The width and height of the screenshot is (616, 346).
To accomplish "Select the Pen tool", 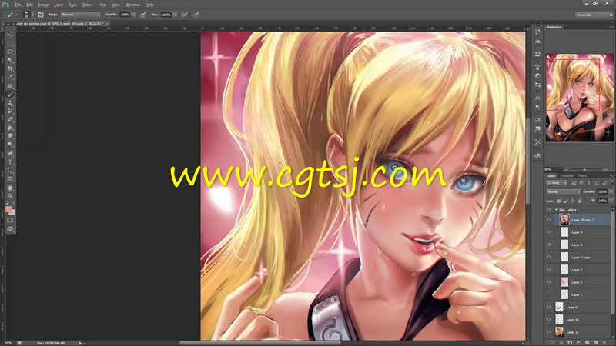I will click(x=10, y=153).
